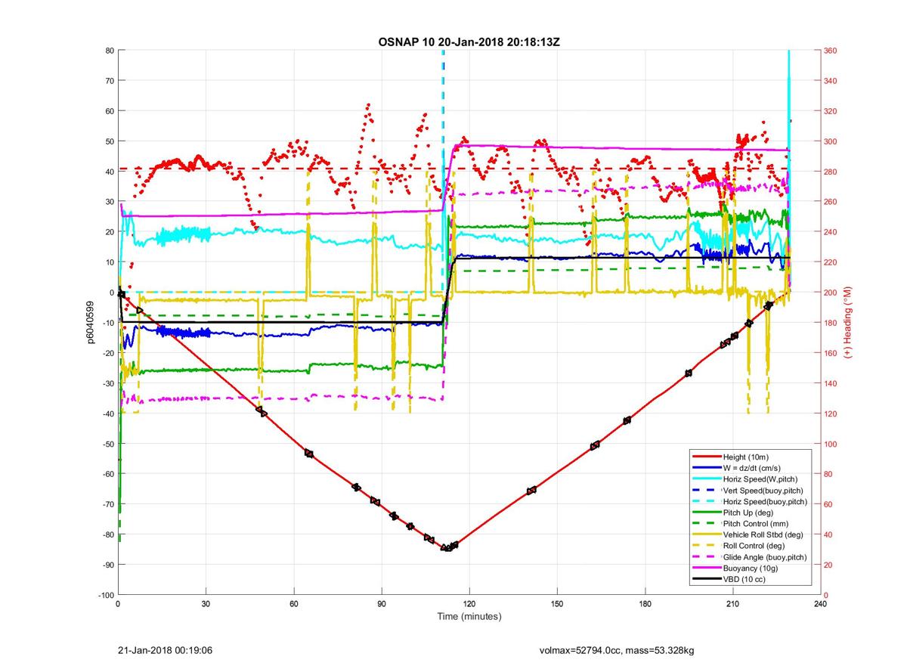Click legend entry "Horiz Speed(buoy,pitch)"
Image resolution: width=907 pixels, height=669 pixels.
(765, 501)
